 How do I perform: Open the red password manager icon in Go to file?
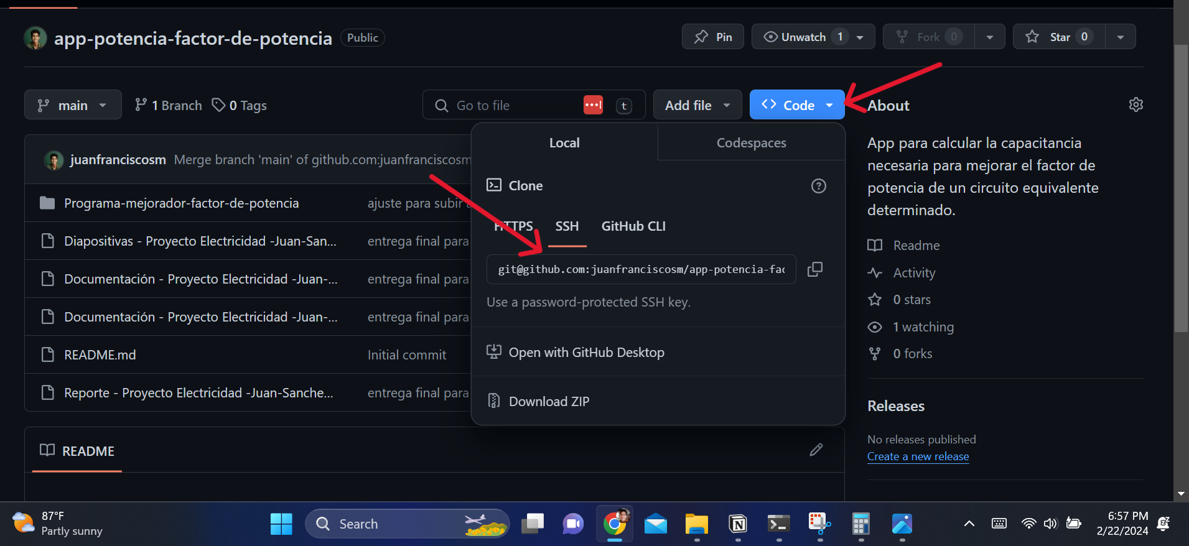pyautogui.click(x=593, y=105)
